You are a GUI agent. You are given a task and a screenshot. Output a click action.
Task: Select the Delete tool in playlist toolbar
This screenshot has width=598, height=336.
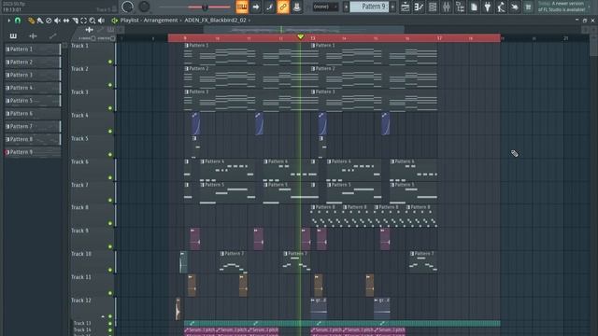click(x=49, y=21)
